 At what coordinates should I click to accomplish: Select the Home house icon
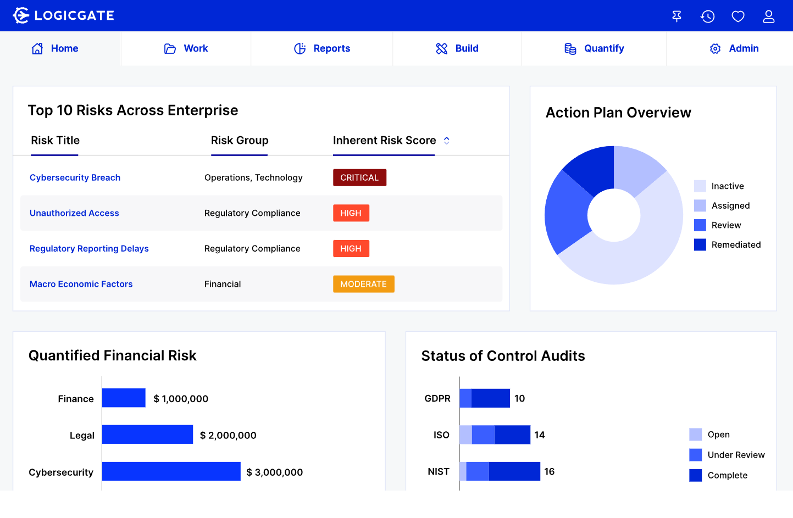(x=37, y=48)
